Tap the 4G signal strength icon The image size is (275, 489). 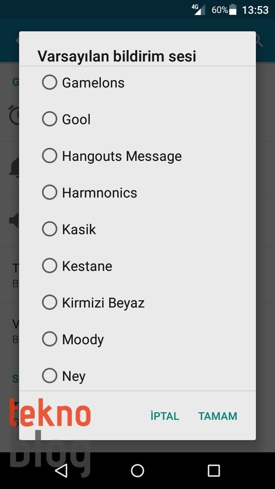coord(199,10)
